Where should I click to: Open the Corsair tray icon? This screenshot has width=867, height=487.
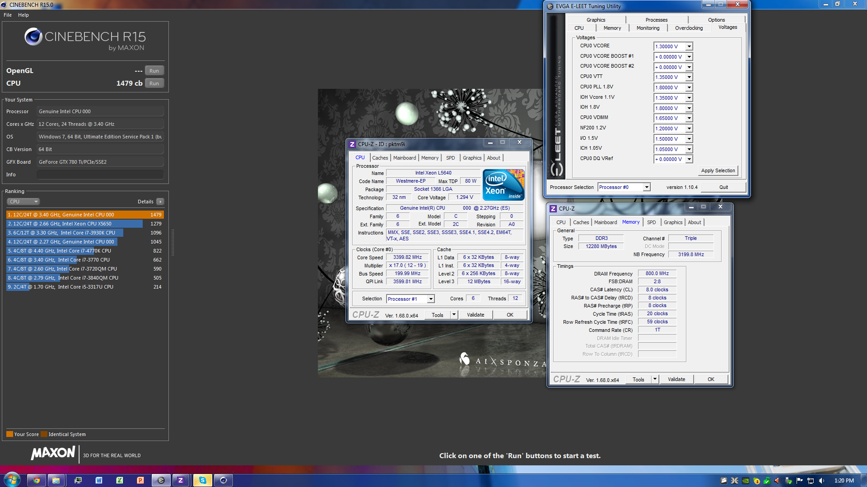[x=724, y=481]
